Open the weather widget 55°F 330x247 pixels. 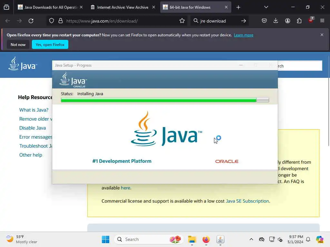22,239
